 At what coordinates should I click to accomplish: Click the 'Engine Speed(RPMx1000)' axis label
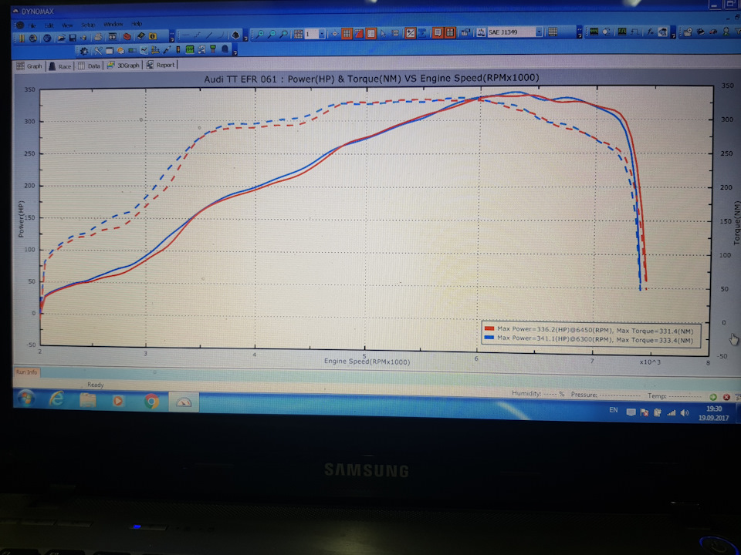(367, 362)
